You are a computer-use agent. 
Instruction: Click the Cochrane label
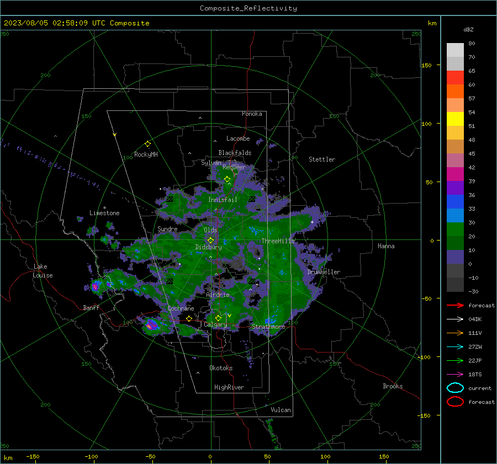click(181, 308)
